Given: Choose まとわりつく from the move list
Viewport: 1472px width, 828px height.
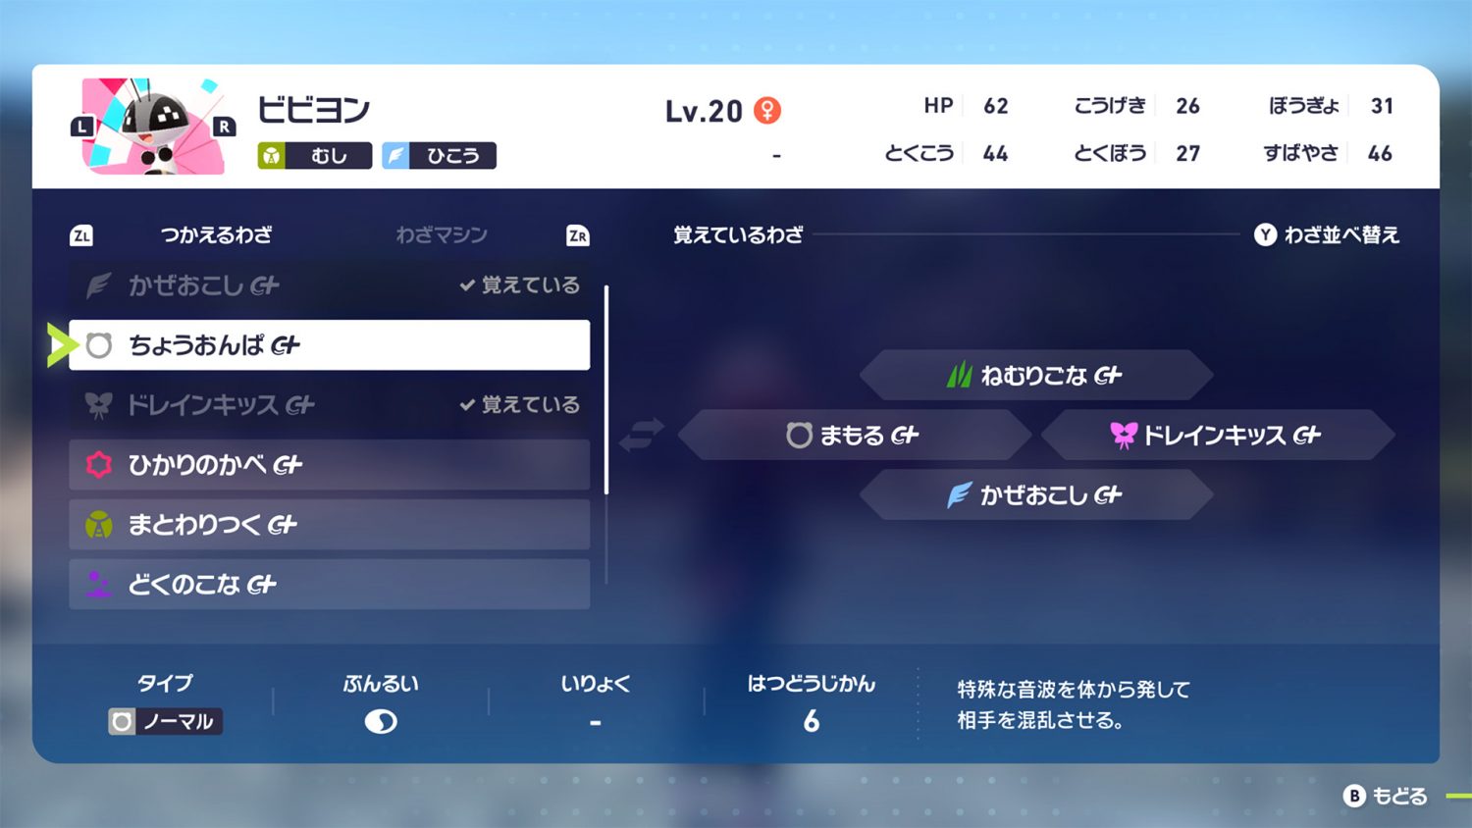Looking at the screenshot, I should tap(329, 525).
